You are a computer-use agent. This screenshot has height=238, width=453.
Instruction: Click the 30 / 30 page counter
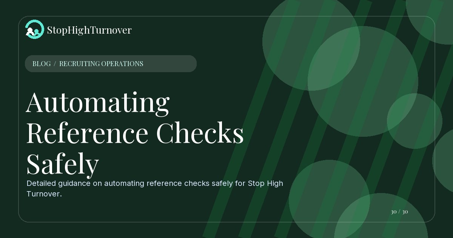pyautogui.click(x=399, y=212)
